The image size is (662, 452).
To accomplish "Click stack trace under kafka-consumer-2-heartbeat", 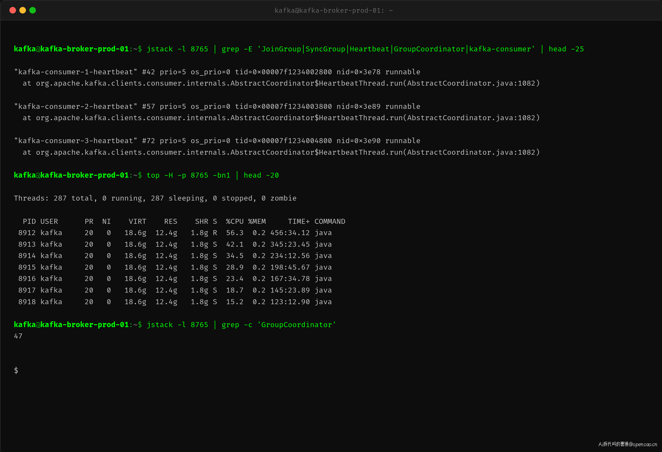I will [x=281, y=118].
